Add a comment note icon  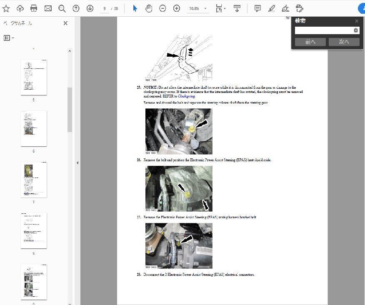pyautogui.click(x=257, y=9)
